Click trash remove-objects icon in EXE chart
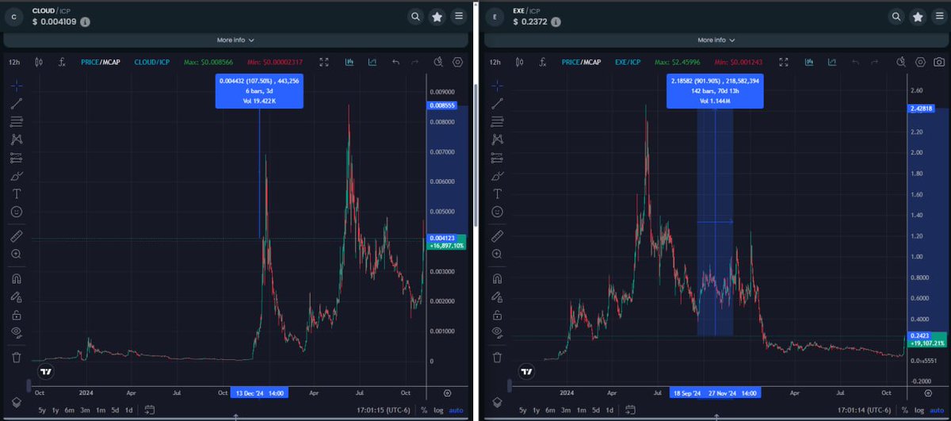This screenshot has width=951, height=421. (498, 358)
